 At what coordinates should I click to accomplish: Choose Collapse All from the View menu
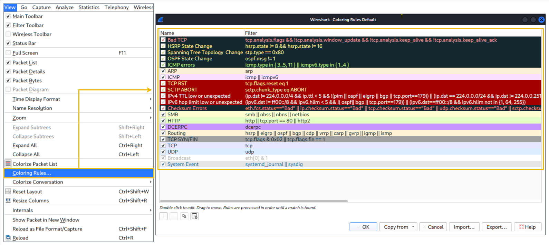pyautogui.click(x=78, y=154)
